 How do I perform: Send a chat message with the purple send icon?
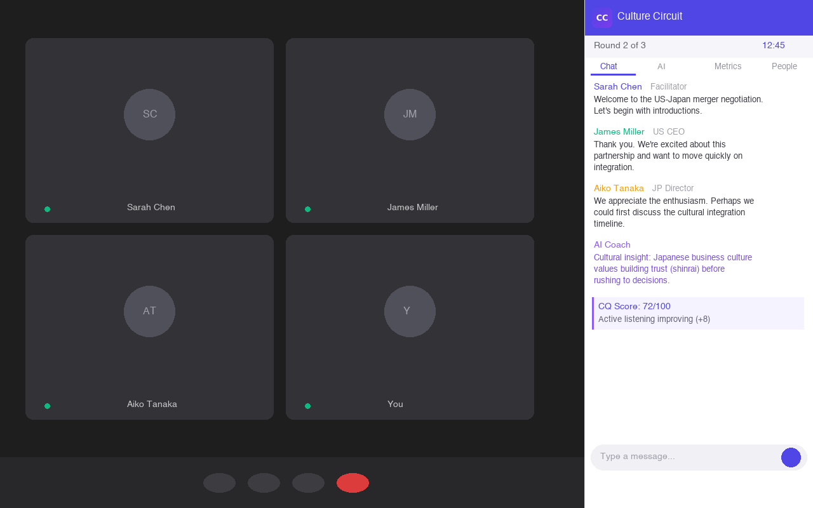[x=791, y=457]
